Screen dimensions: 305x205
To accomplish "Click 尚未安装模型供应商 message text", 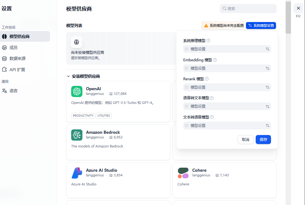I will tap(87, 53).
